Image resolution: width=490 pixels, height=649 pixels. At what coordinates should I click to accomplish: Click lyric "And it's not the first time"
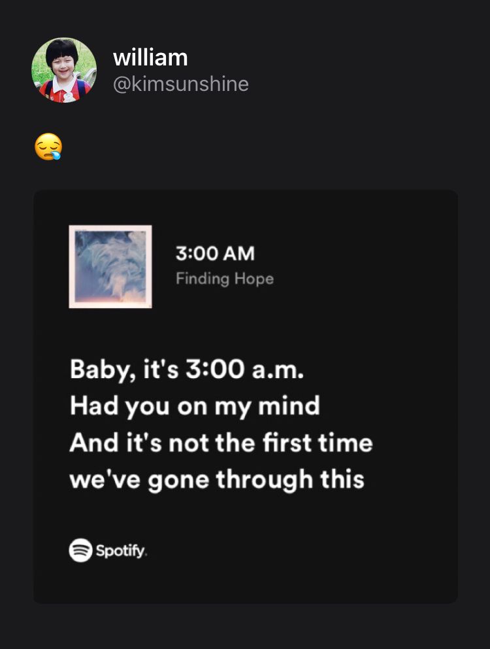click(221, 443)
